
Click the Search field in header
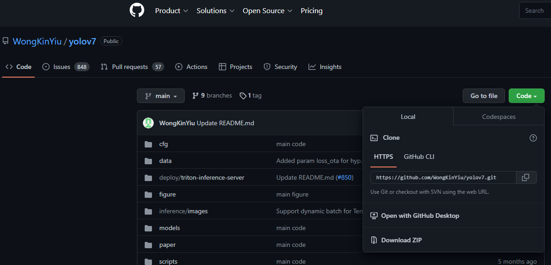click(535, 10)
